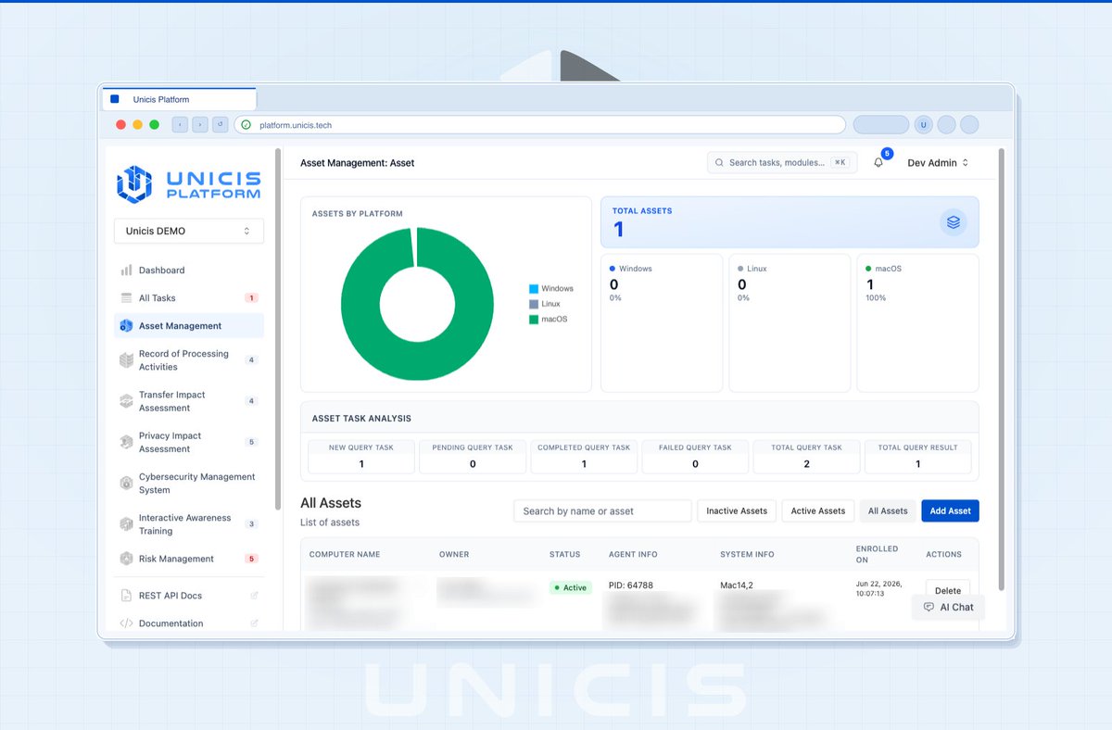Screen dimensions: 1112x730
Task: Click the Completed Query Task count card
Action: coord(584,457)
